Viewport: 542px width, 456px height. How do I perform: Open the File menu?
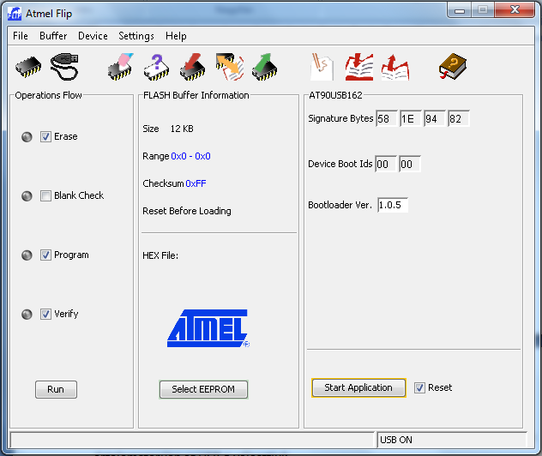pyautogui.click(x=21, y=36)
